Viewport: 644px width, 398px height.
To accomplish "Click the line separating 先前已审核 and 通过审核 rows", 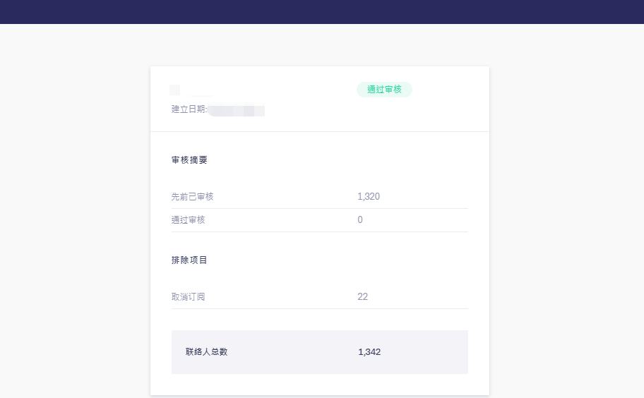I will coord(320,208).
